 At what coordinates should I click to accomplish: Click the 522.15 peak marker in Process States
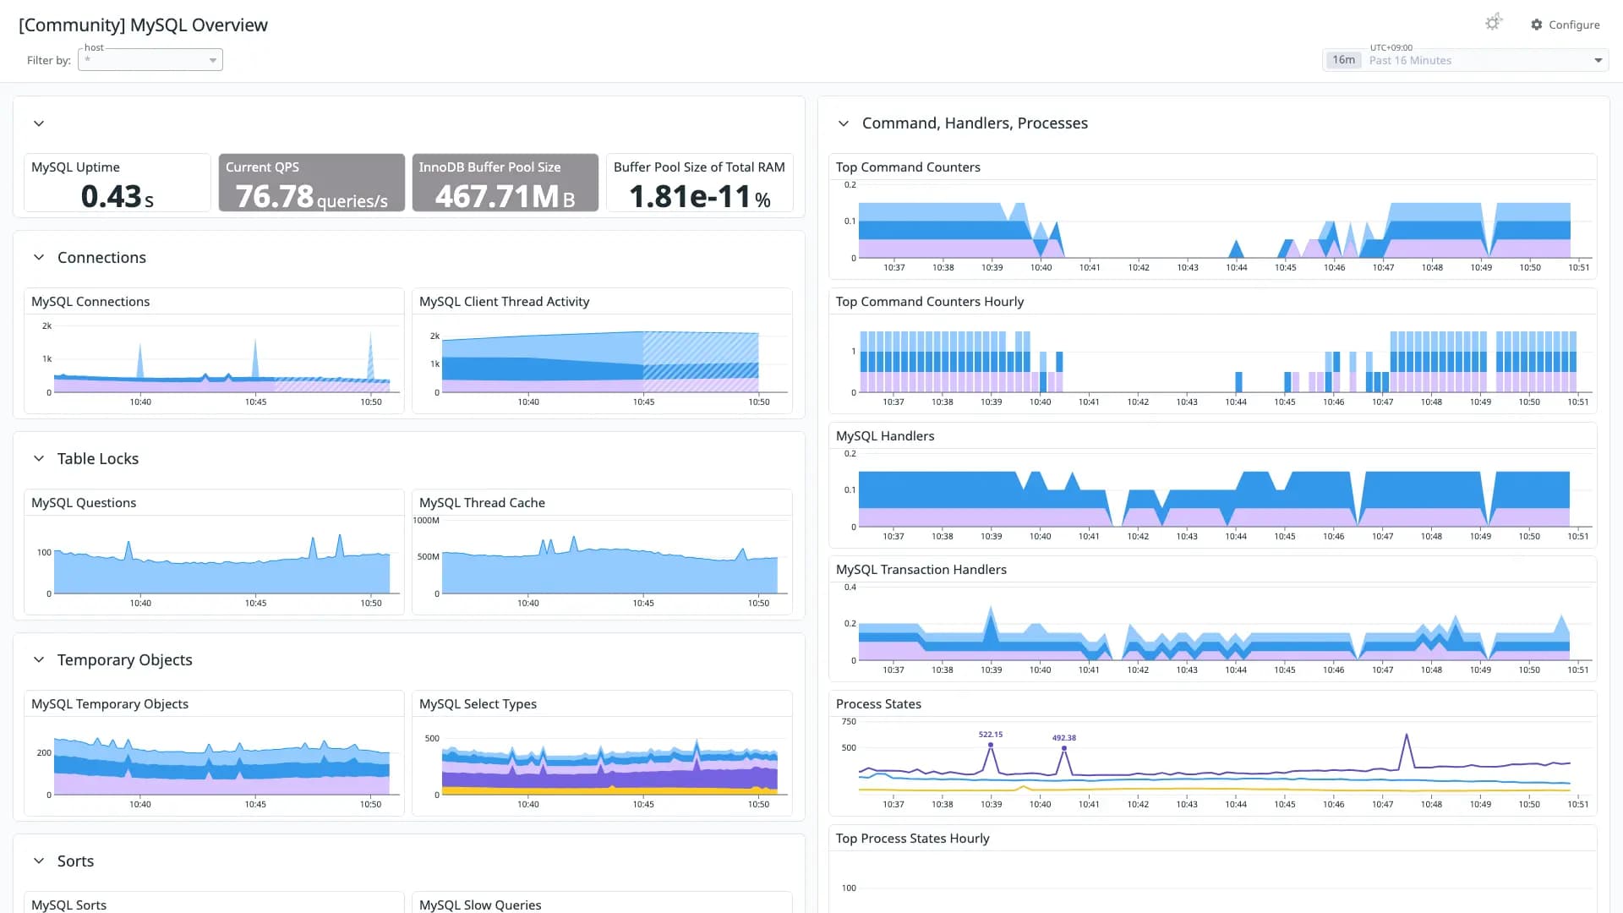point(991,744)
